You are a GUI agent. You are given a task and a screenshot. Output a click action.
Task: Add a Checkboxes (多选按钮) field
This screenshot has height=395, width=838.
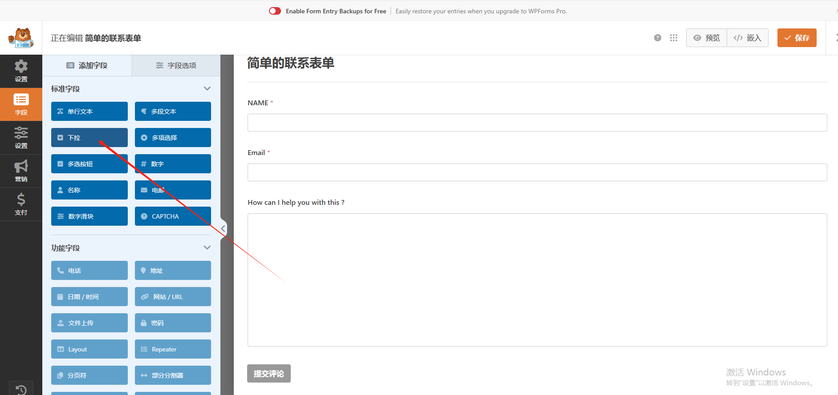89,164
